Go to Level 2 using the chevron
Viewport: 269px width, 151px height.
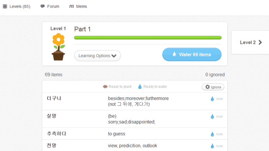click(x=260, y=42)
